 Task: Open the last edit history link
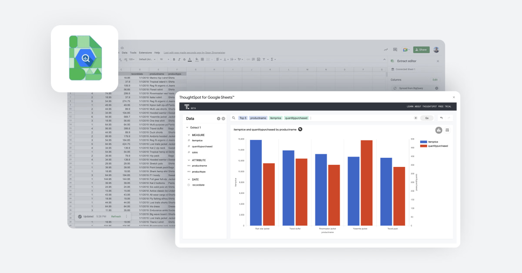[194, 53]
